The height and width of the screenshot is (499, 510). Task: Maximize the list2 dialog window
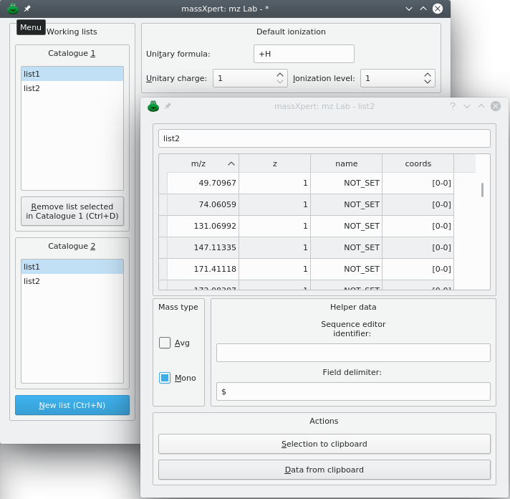pyautogui.click(x=481, y=106)
